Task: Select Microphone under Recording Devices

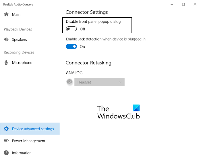Action: click(22, 63)
